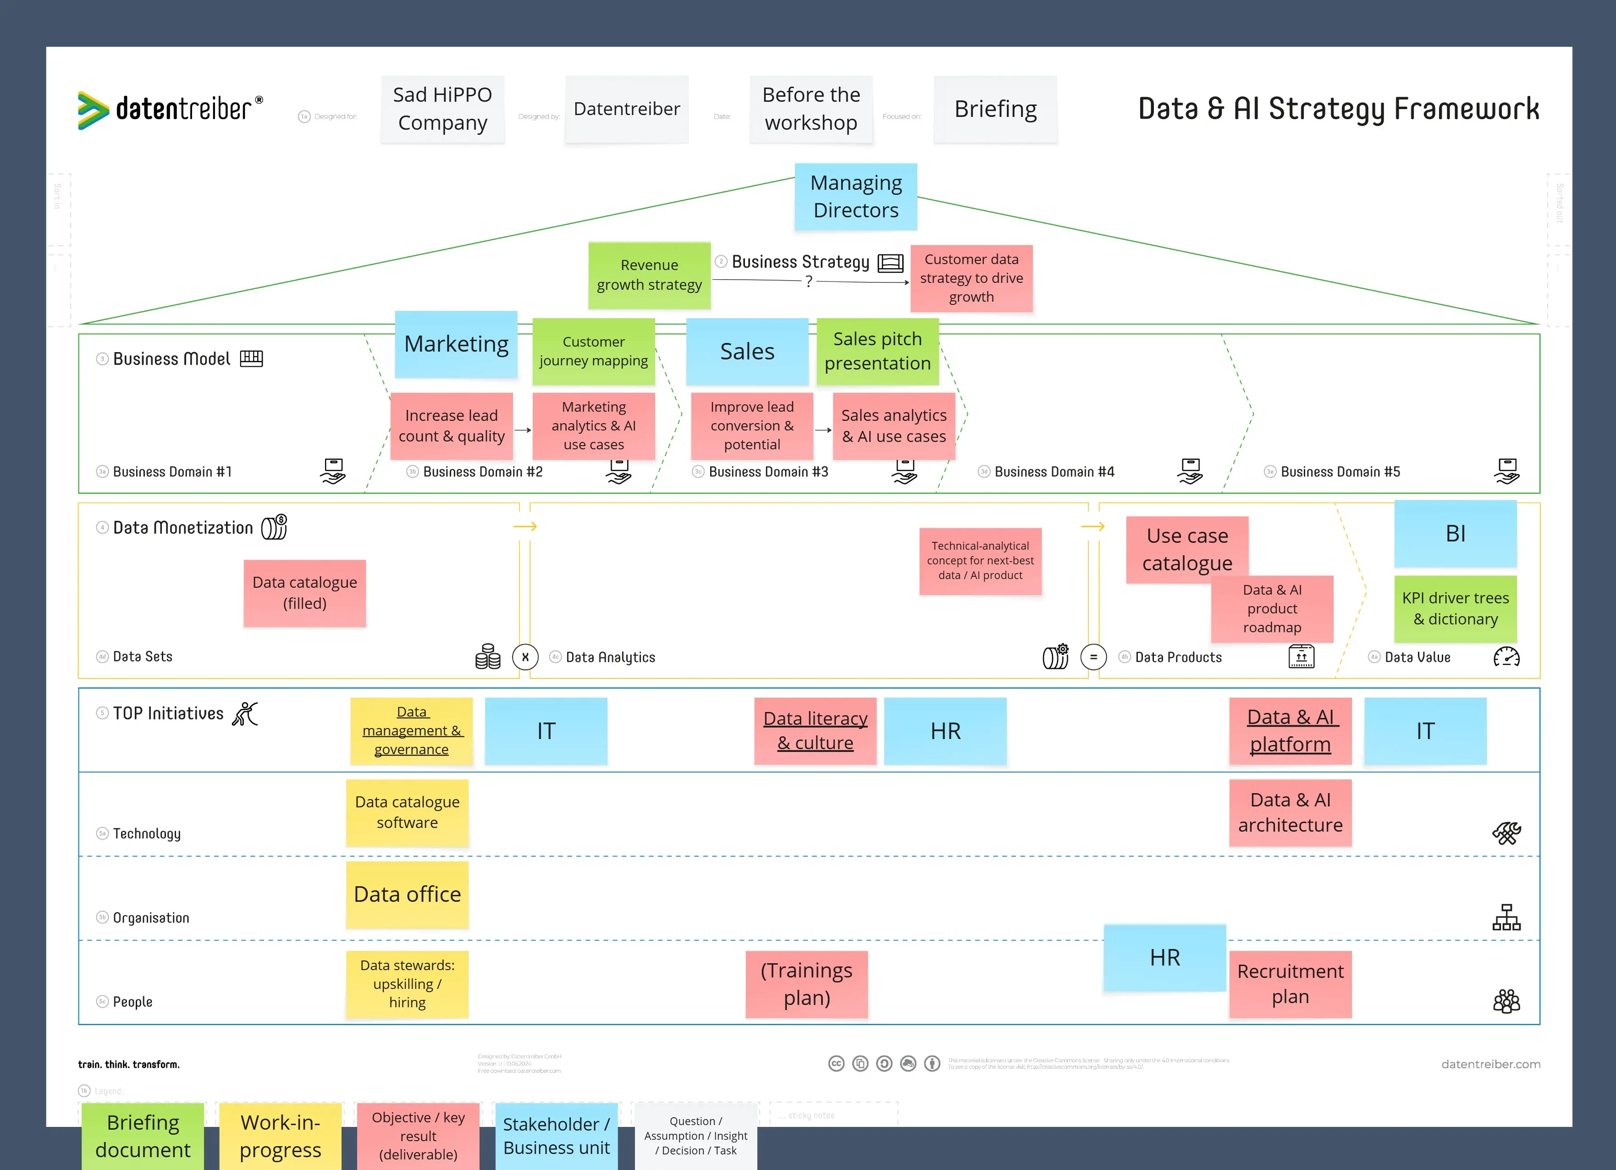Select the (Trainings plan) note
The image size is (1616, 1170).
coord(806,985)
